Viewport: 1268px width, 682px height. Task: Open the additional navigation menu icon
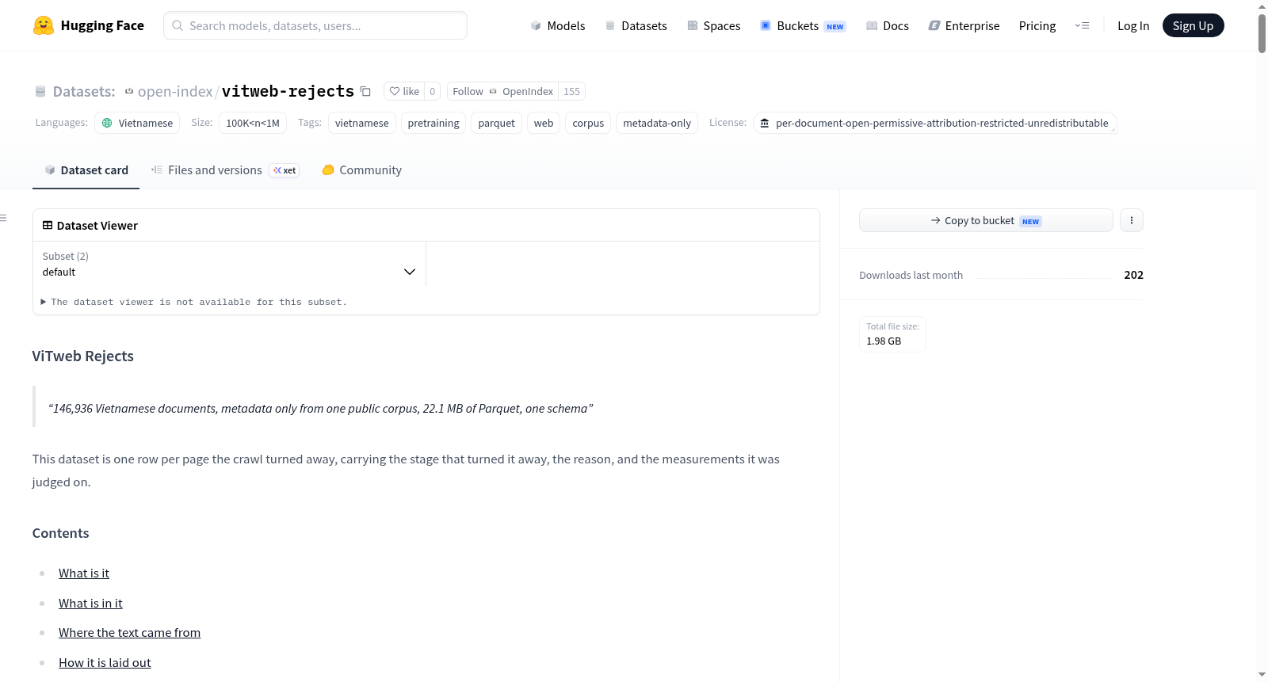pyautogui.click(x=1082, y=25)
